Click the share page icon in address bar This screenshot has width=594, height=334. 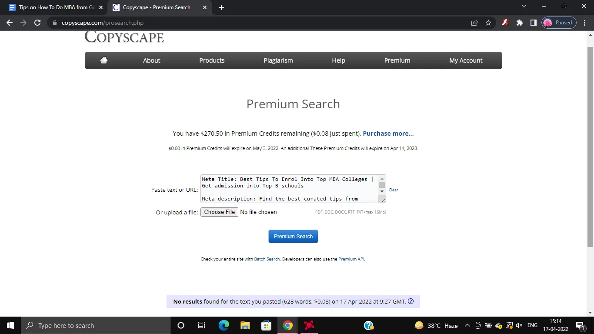[x=474, y=23]
